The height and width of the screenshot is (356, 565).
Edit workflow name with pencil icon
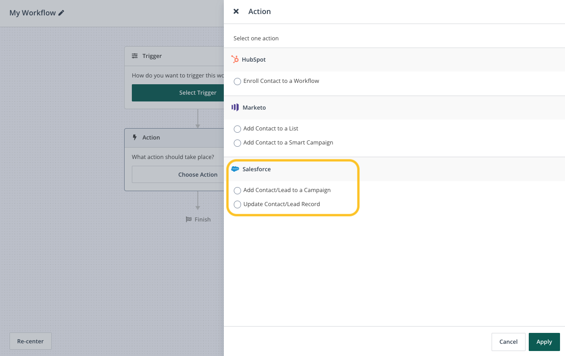(61, 13)
